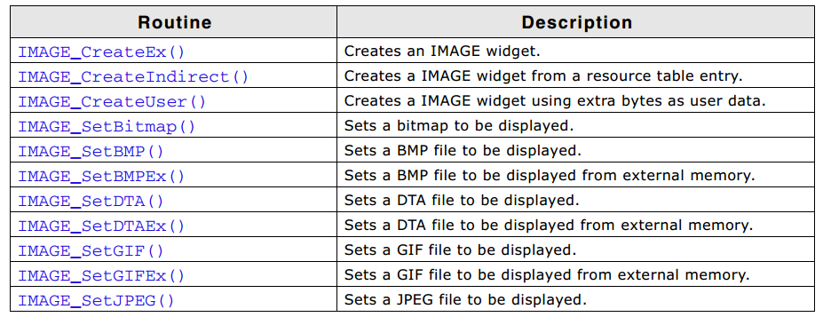Click the GIF file from external memory description
Viewport: 831px width, 325px height.
(x=547, y=275)
